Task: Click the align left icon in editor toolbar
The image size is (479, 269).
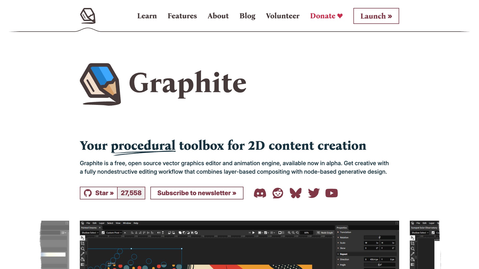Action: pyautogui.click(x=132, y=233)
